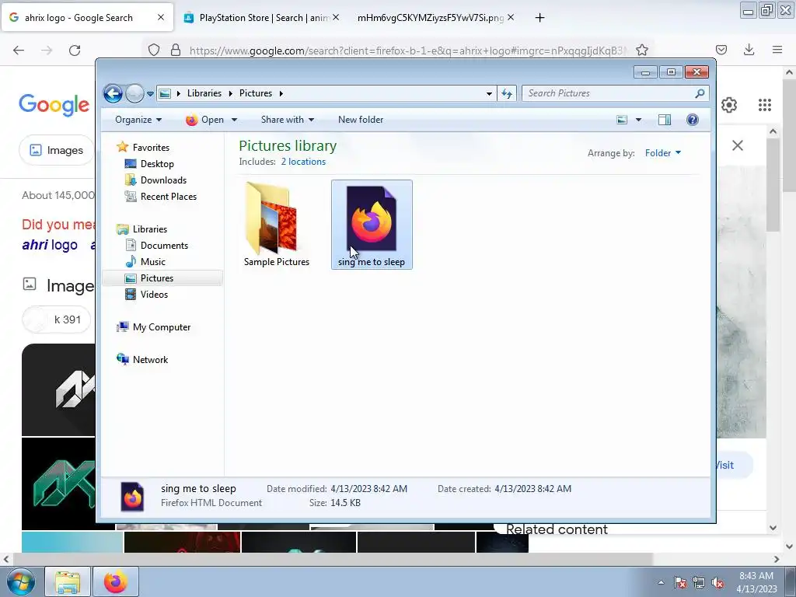Click Firefox back arrow
Screen dimensions: 796x597
tap(19, 51)
